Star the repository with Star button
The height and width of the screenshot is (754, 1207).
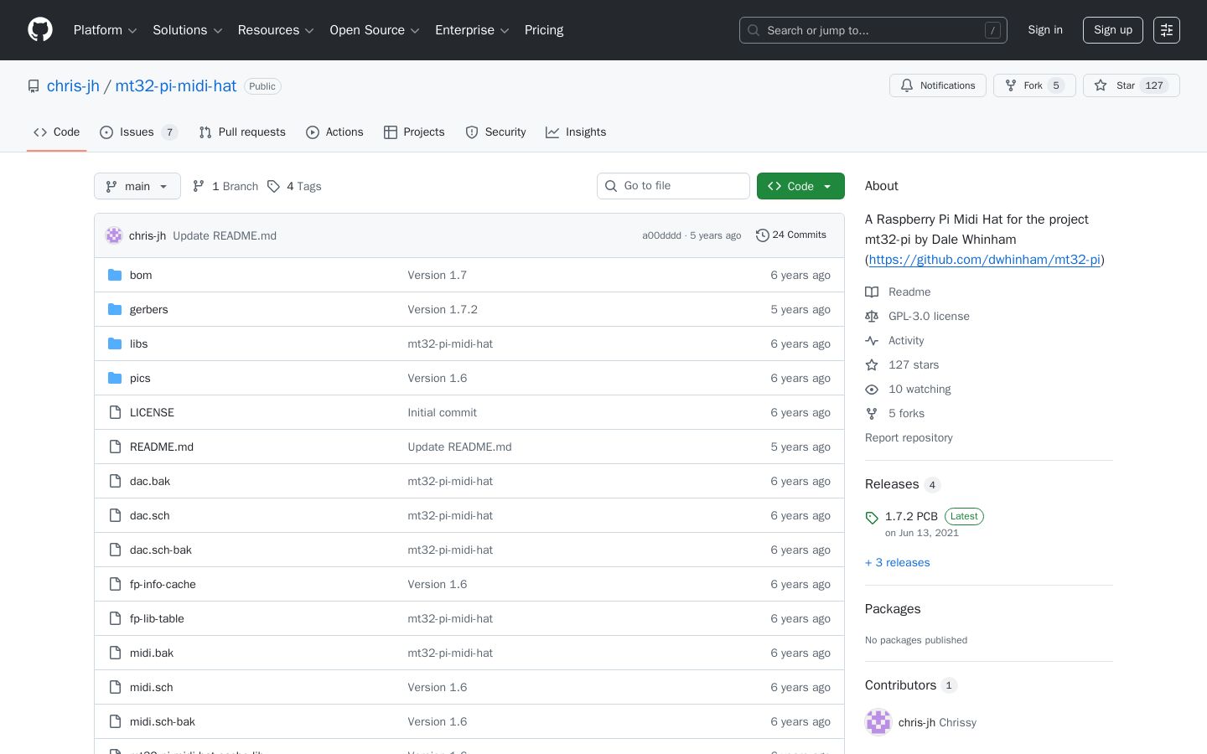tap(1132, 85)
